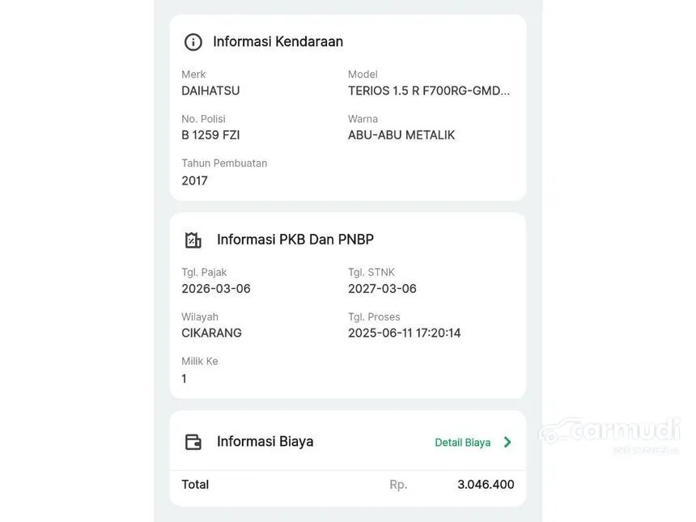Select the region value CIKARANG
The width and height of the screenshot is (696, 522).
pyautogui.click(x=211, y=333)
